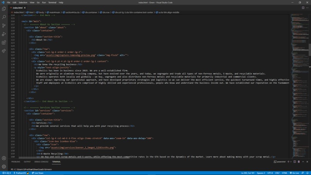The height and width of the screenshot is (175, 311).
Task: Open the Terminal menu
Action: (x=52, y=3)
